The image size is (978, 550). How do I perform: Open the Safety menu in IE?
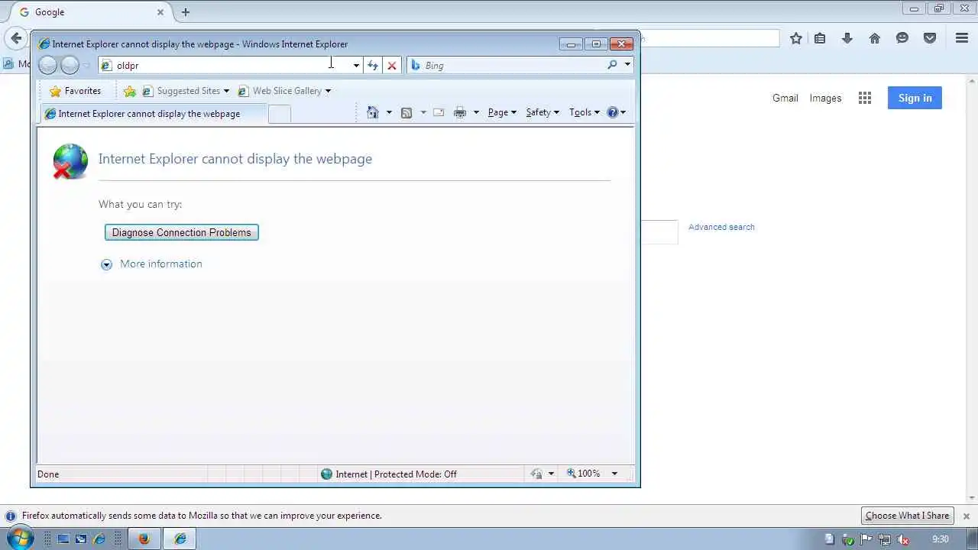point(542,112)
